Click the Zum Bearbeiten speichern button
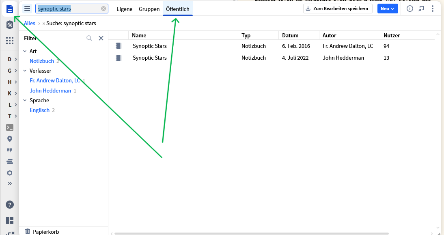The height and width of the screenshot is (235, 444). coord(337,8)
